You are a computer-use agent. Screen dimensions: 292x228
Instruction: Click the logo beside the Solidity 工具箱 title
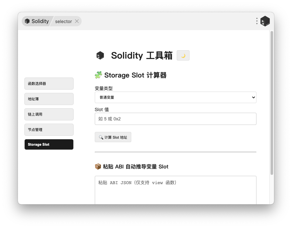[x=100, y=55]
